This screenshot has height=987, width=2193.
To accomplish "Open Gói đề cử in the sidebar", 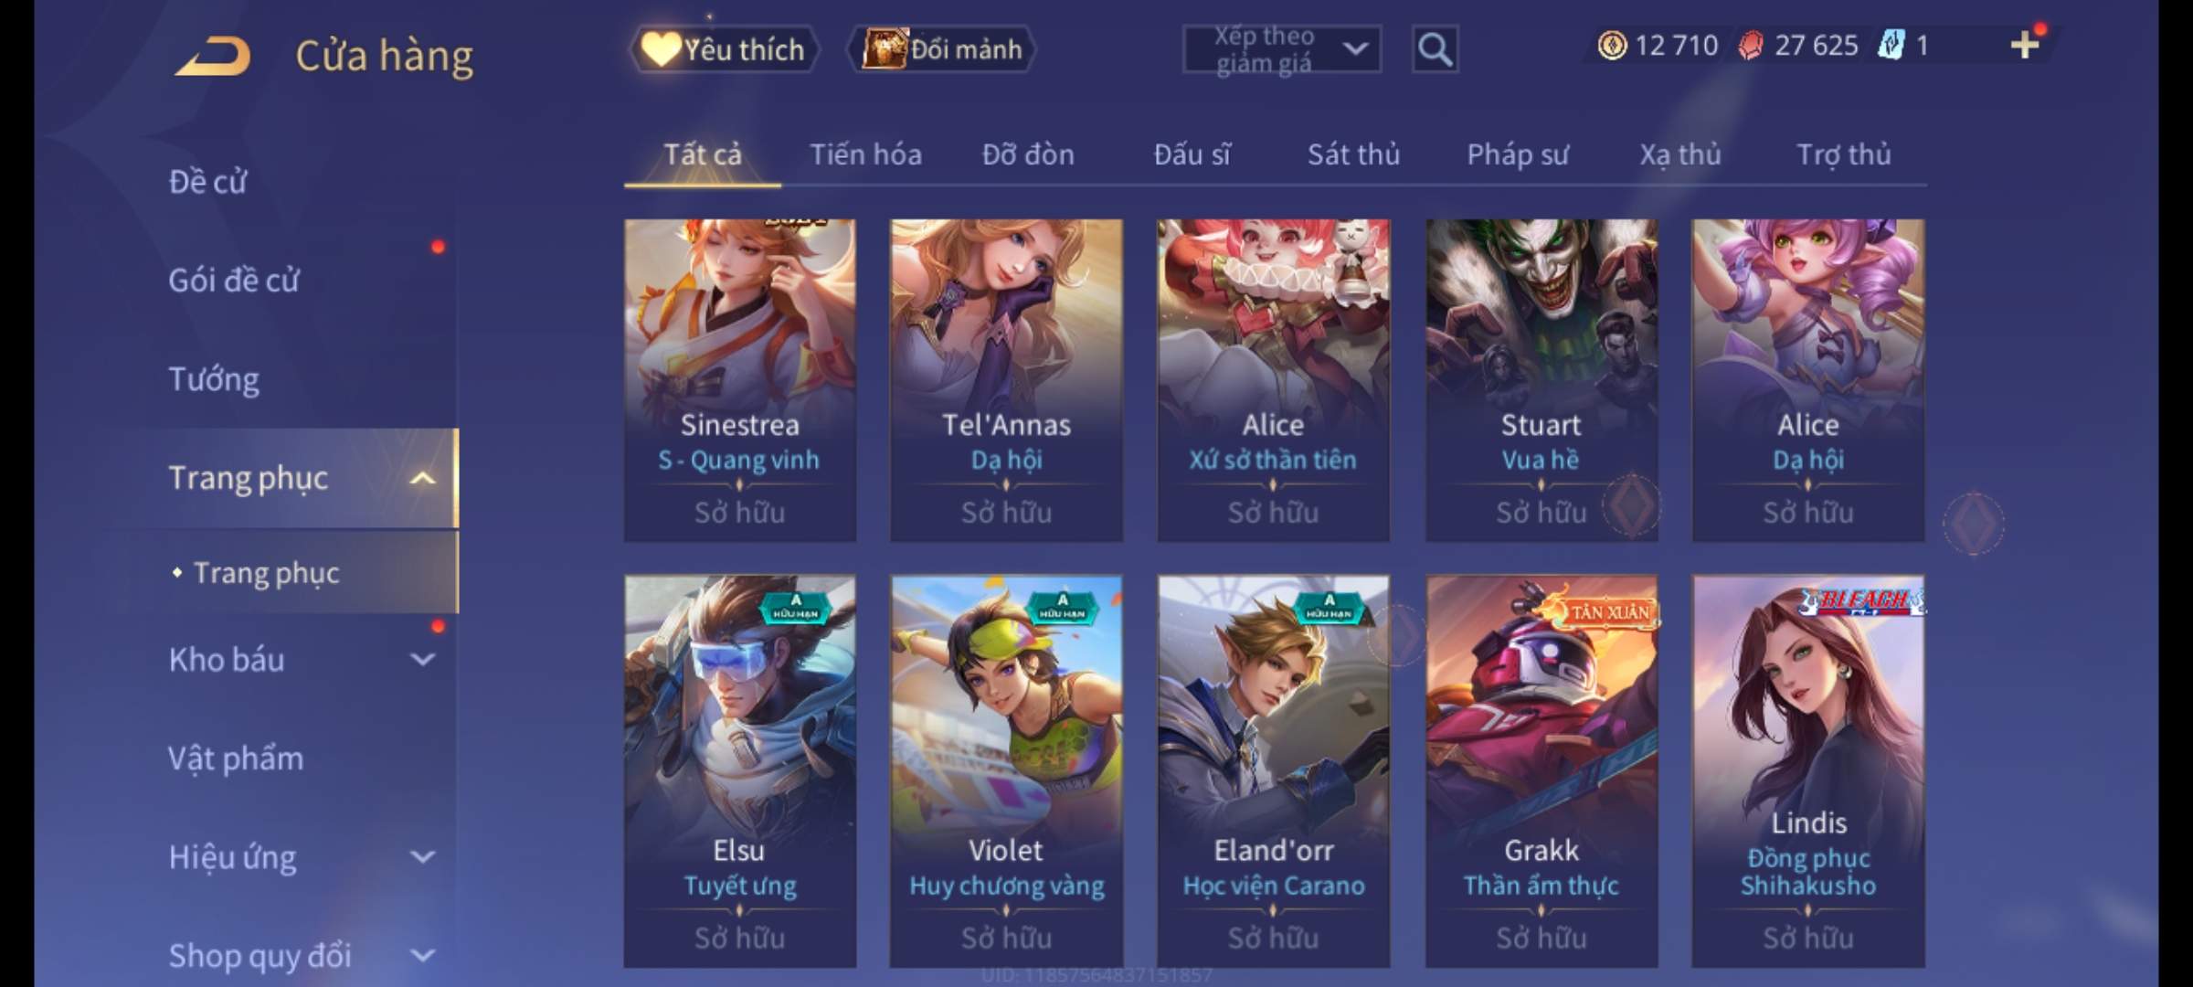I will (234, 280).
